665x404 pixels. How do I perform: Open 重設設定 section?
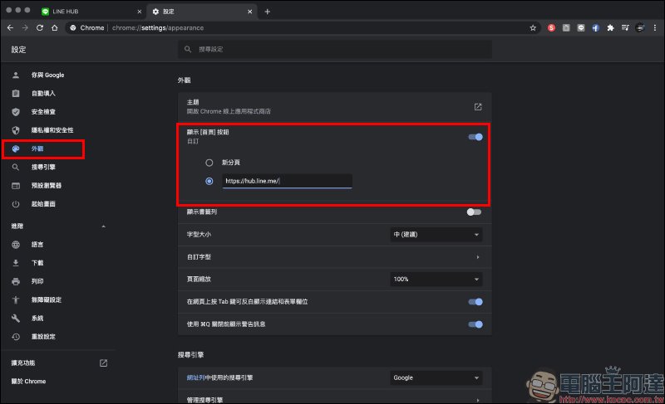point(43,337)
